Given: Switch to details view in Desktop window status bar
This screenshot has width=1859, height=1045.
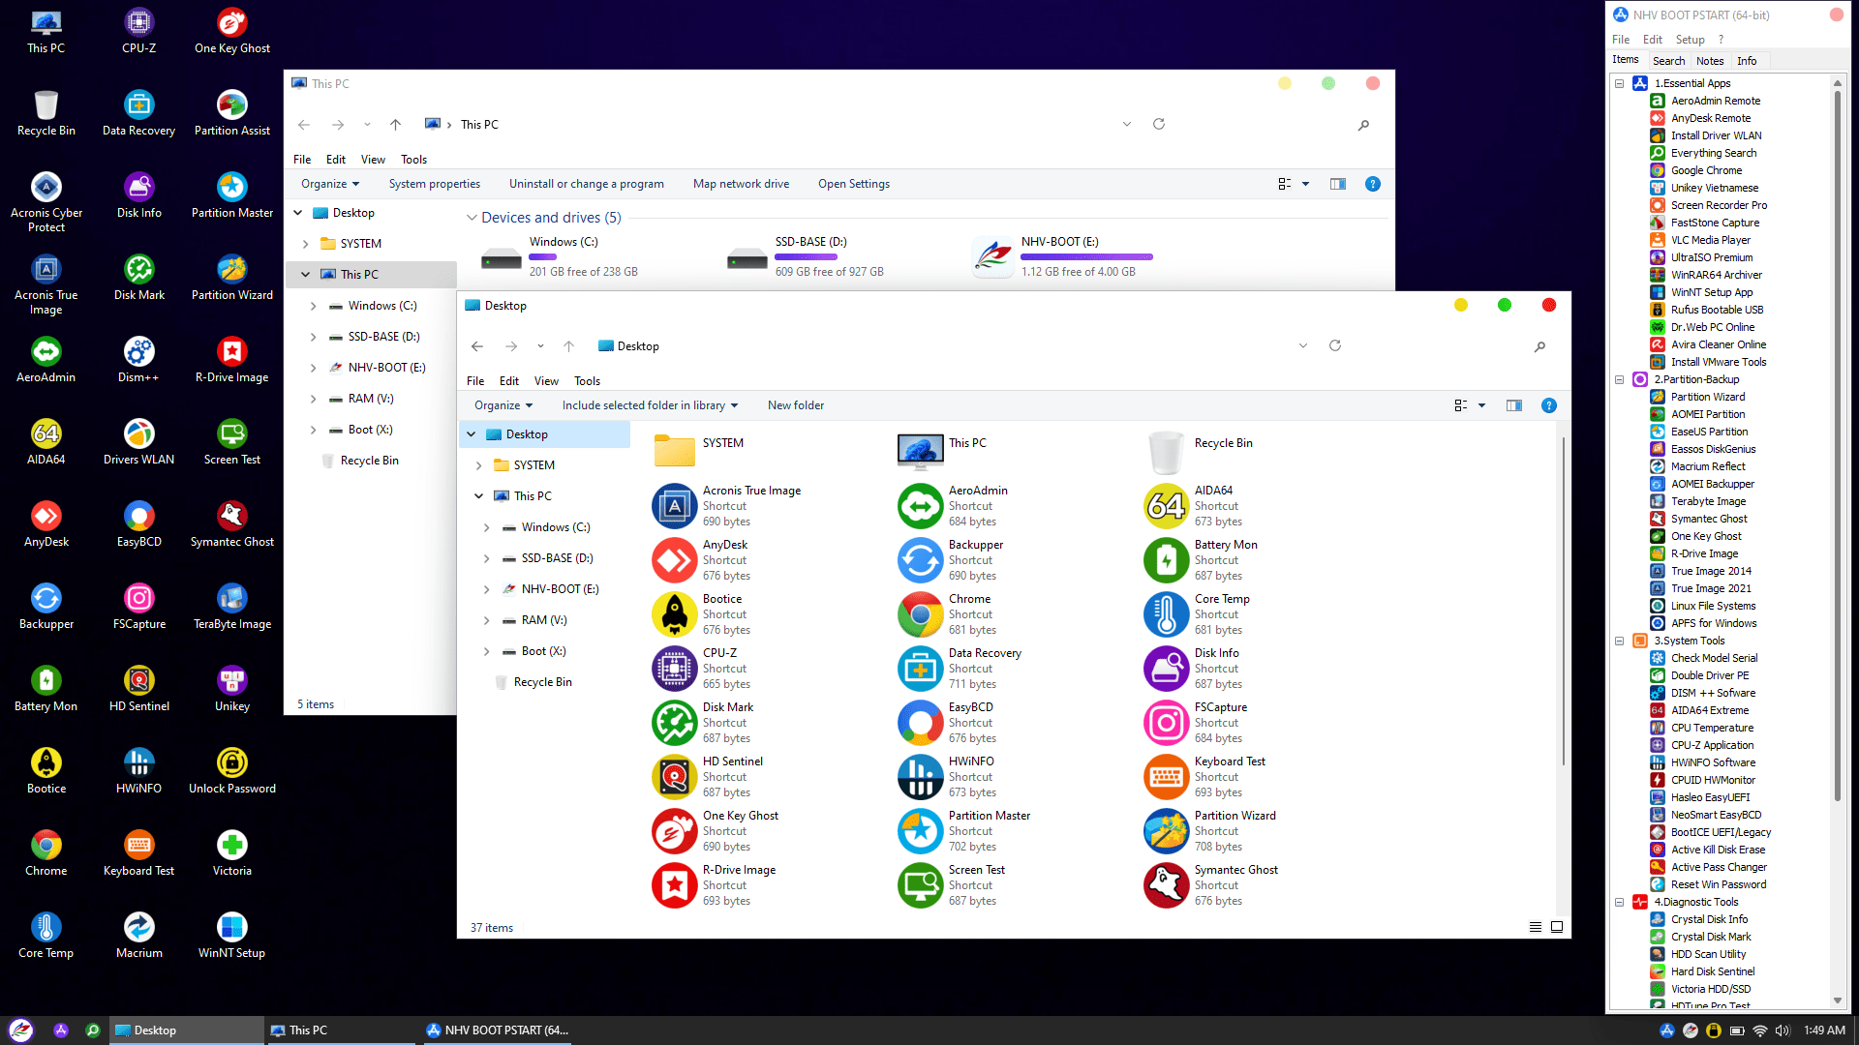Looking at the screenshot, I should pos(1536,927).
